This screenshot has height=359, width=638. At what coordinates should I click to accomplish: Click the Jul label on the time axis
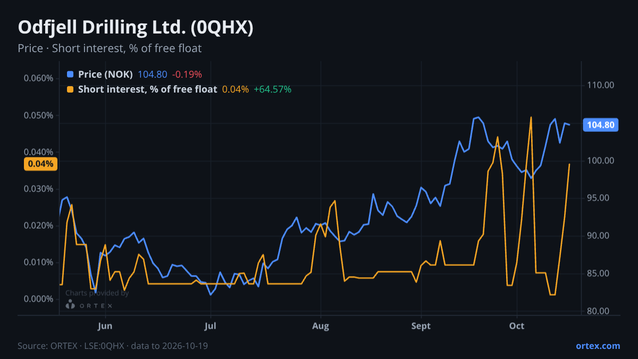coord(211,325)
